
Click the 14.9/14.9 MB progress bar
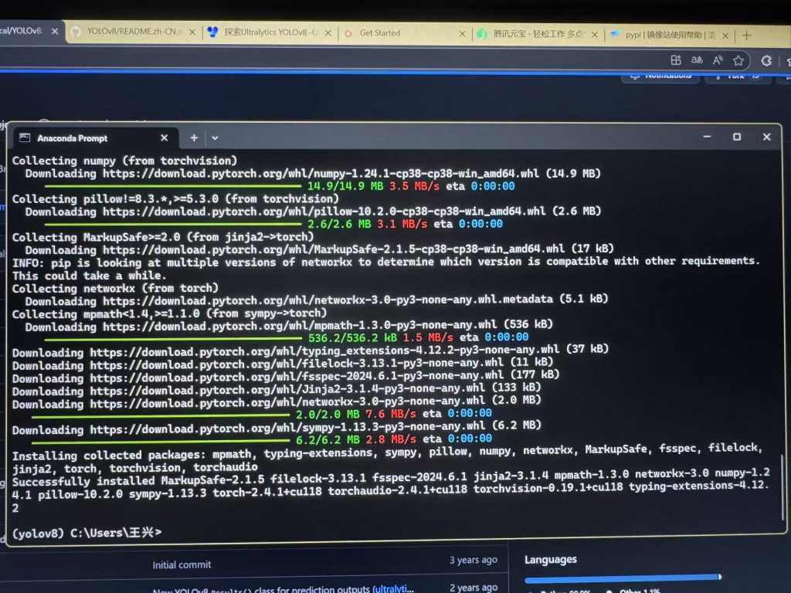173,187
